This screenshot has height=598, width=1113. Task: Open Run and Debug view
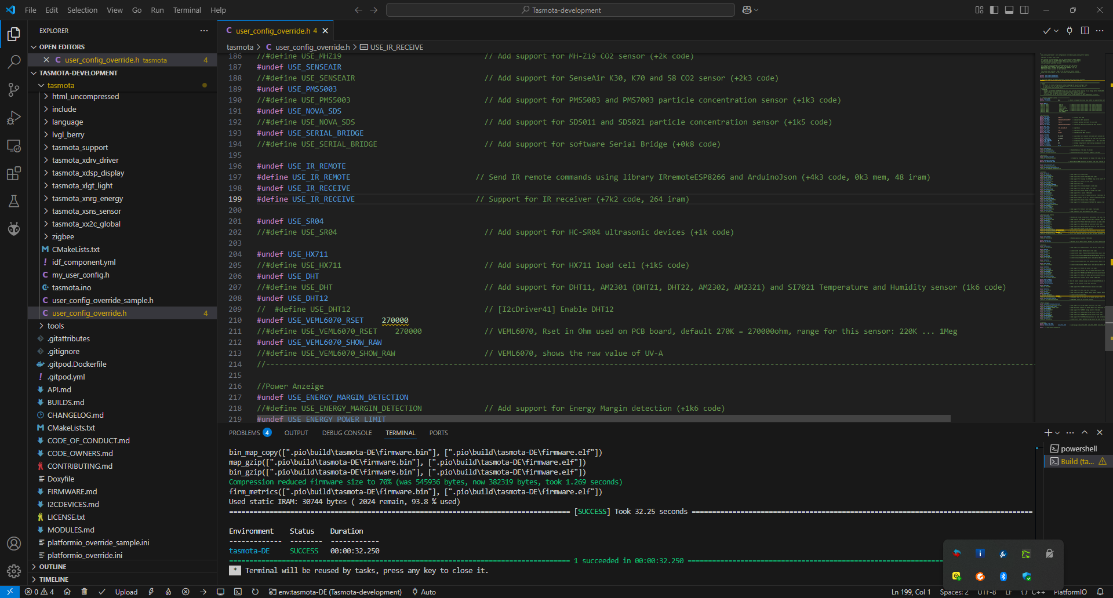(x=14, y=118)
